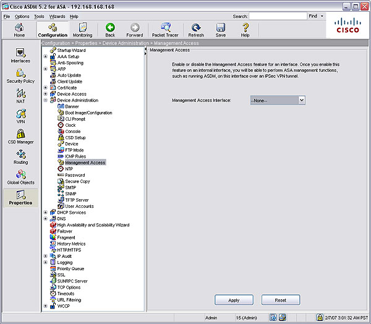The image size is (371, 324).
Task: Select HTTP/HTTPS tree item
Action: [x=69, y=250]
